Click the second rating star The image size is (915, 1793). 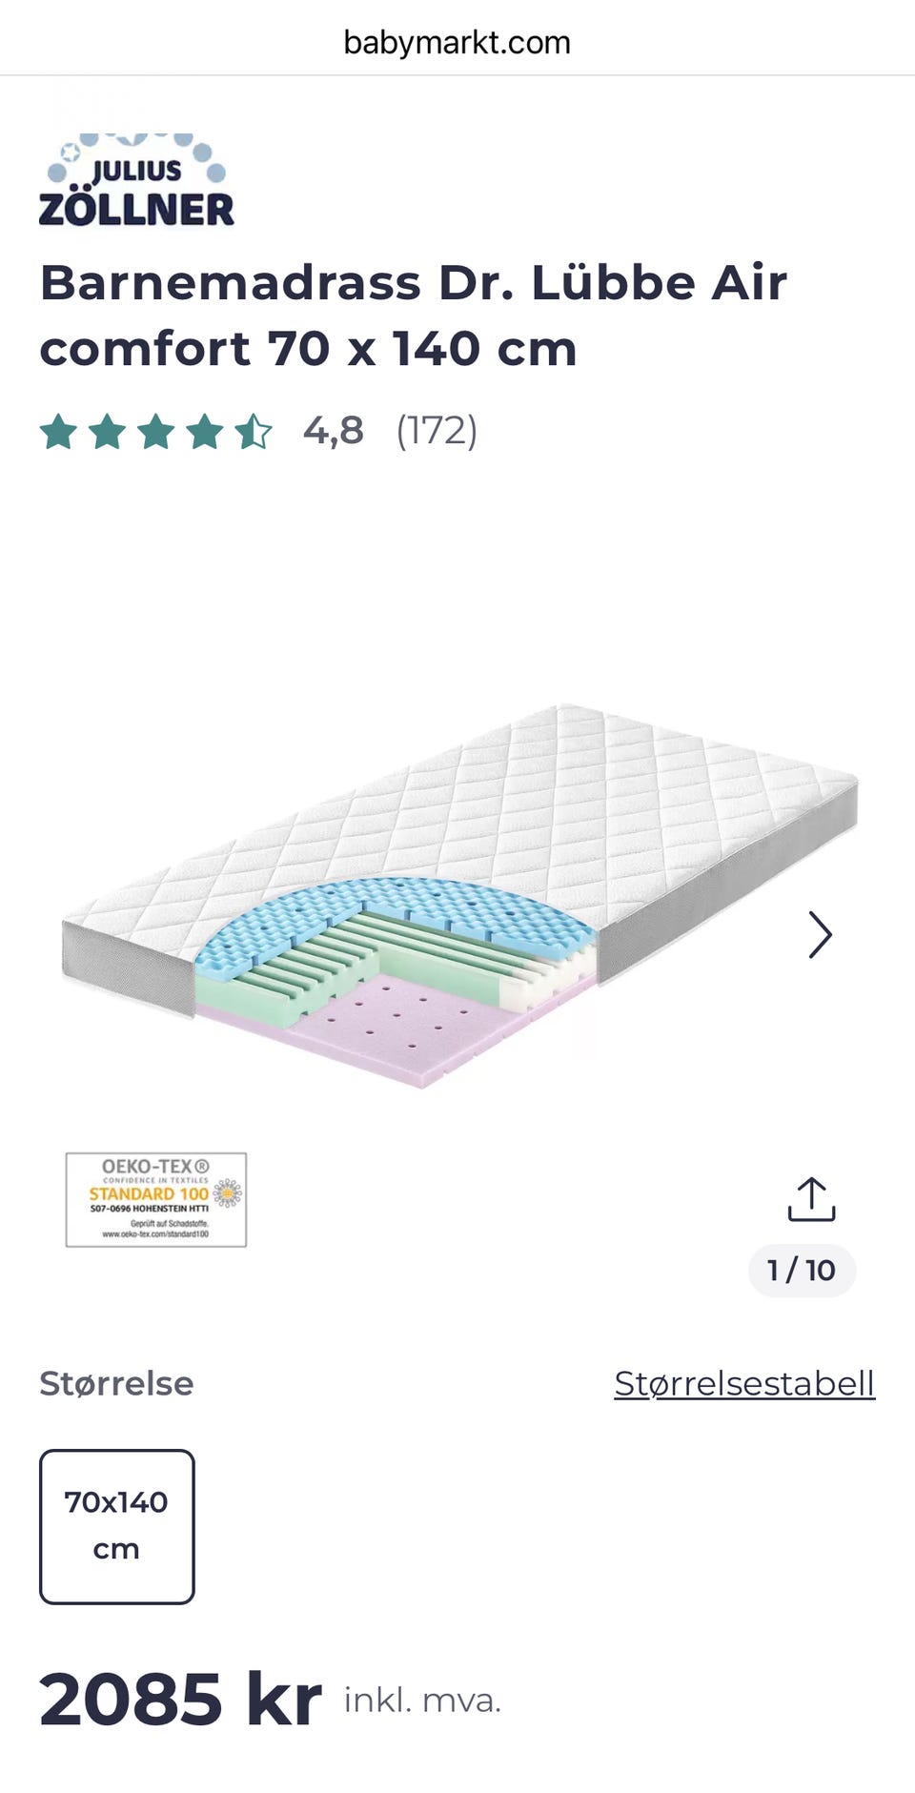(107, 432)
